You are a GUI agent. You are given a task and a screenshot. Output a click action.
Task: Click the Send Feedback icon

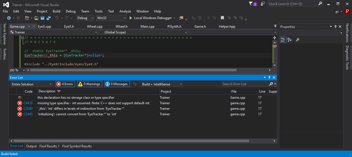[263, 4]
